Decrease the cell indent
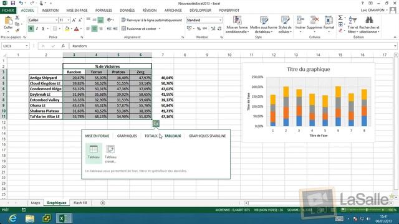The height and width of the screenshot is (224, 399). pyautogui.click(x=109, y=29)
